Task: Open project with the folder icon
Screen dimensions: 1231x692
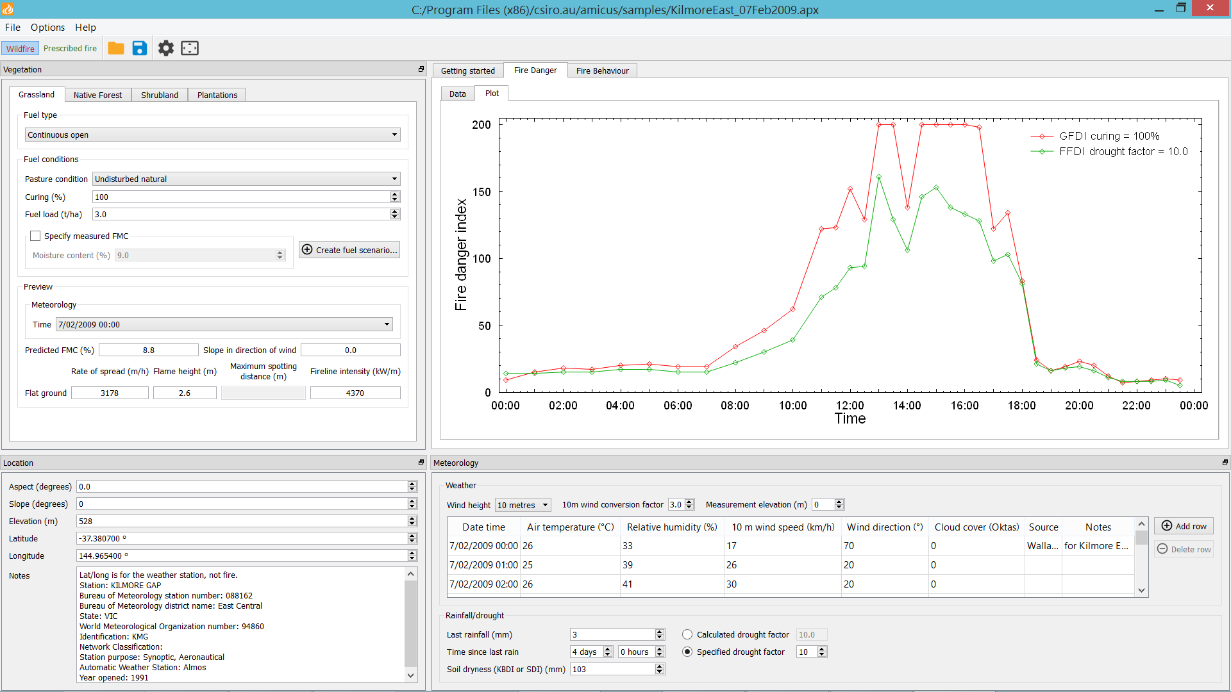Action: click(116, 48)
